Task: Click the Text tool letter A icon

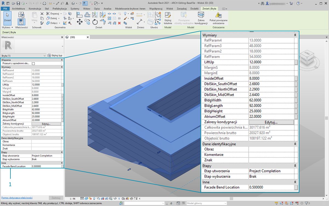Action: (67, 3)
